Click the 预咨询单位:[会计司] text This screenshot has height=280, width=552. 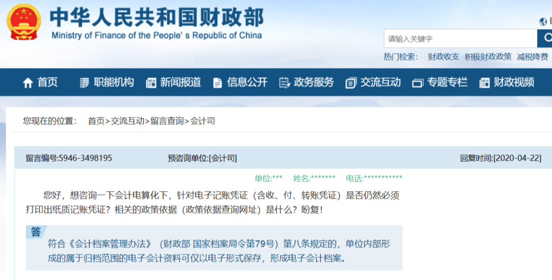(202, 158)
